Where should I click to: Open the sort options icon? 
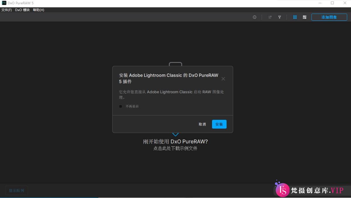coord(270,17)
